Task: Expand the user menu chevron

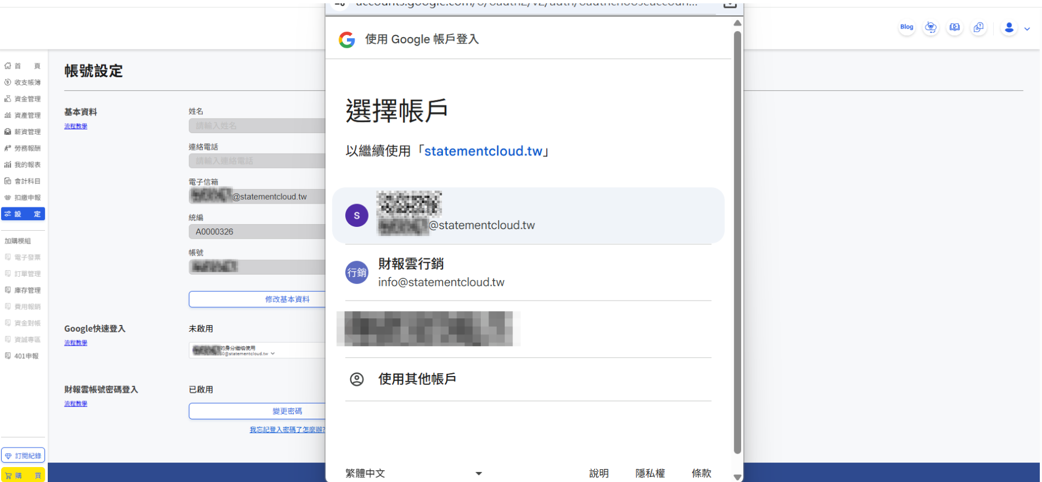Action: click(x=1027, y=29)
